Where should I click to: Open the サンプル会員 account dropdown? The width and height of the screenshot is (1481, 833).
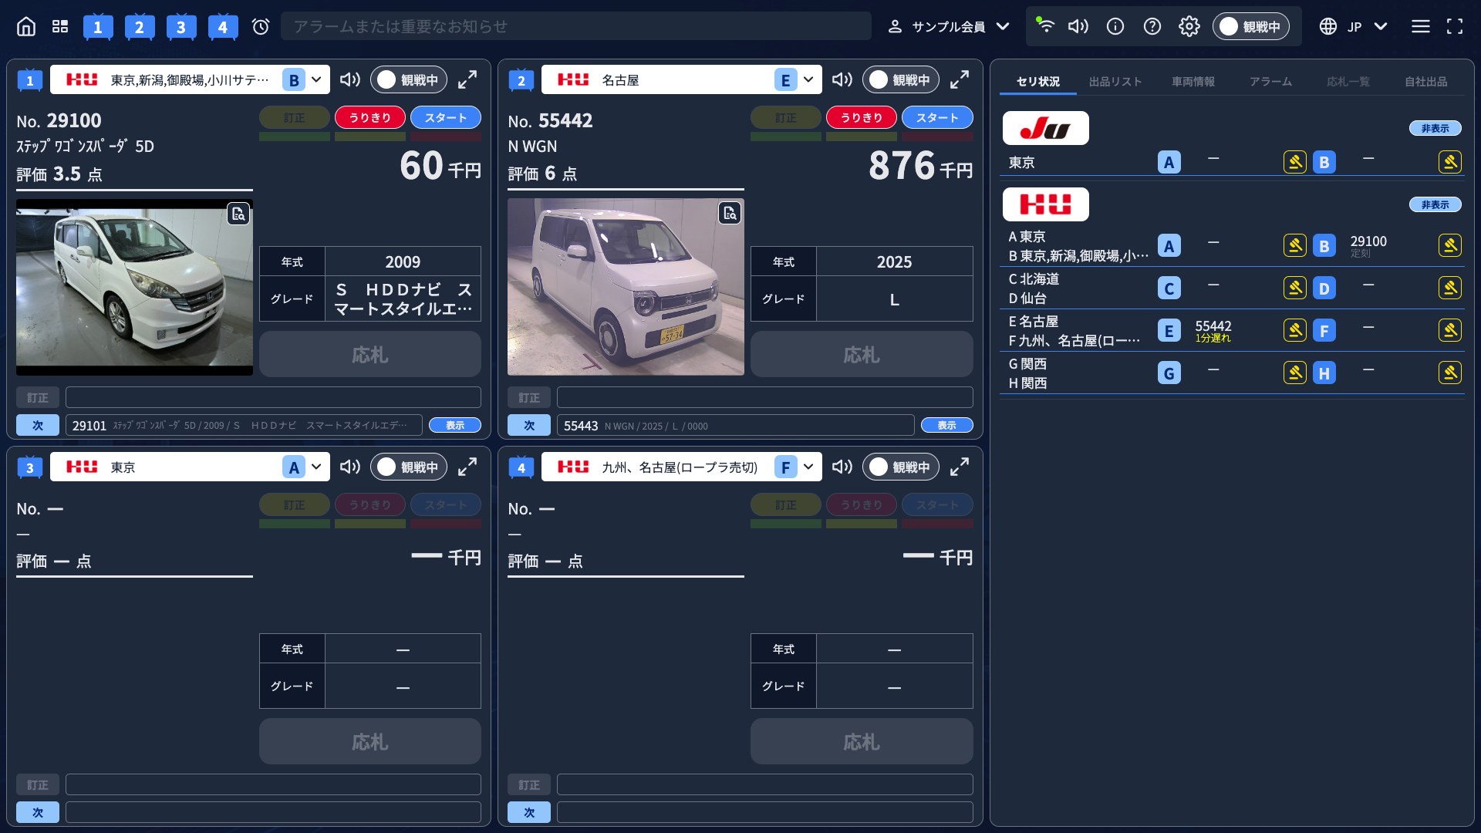click(949, 26)
